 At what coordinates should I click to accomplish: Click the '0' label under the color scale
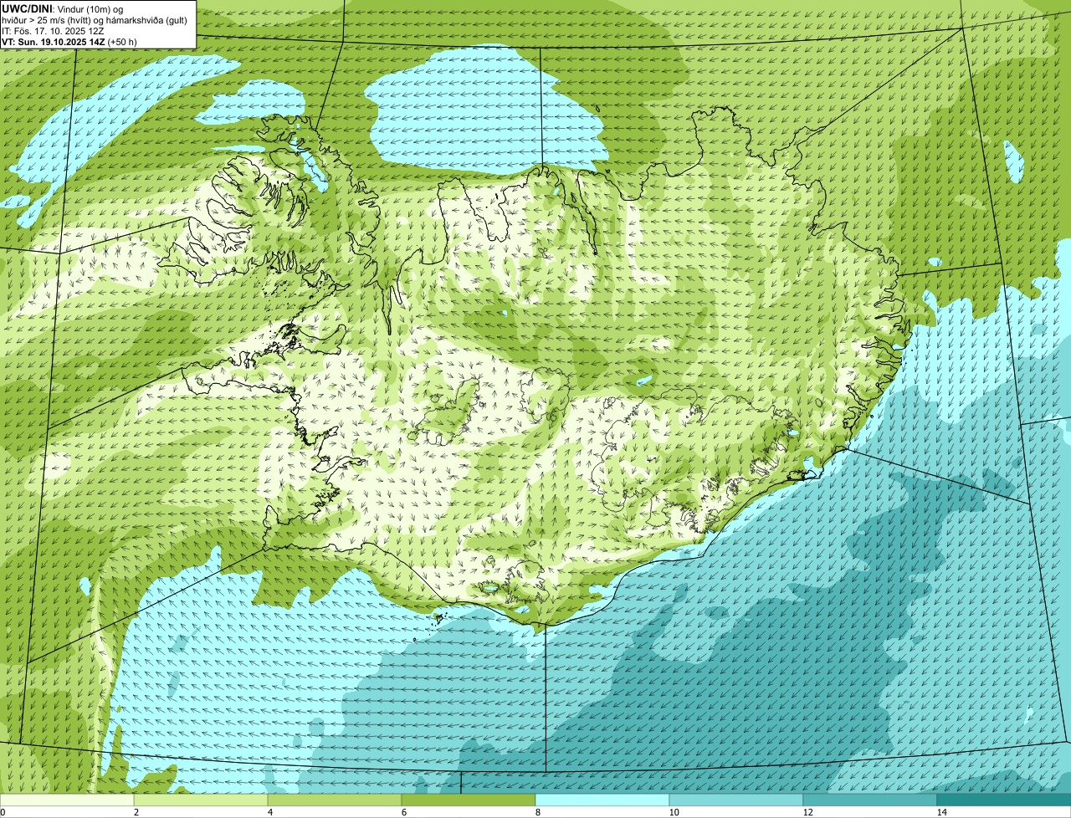[x=3, y=812]
